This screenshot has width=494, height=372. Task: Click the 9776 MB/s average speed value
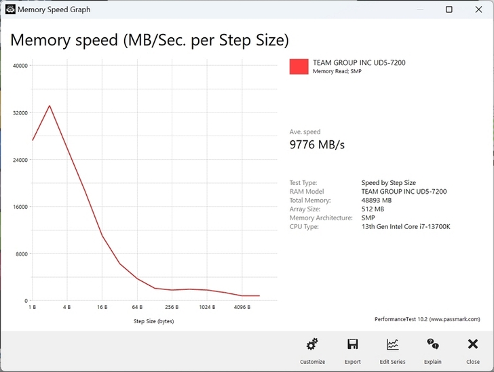[x=317, y=145]
